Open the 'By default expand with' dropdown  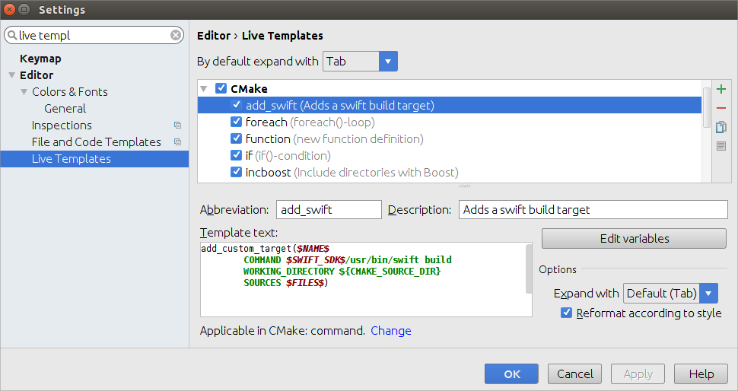pyautogui.click(x=388, y=62)
